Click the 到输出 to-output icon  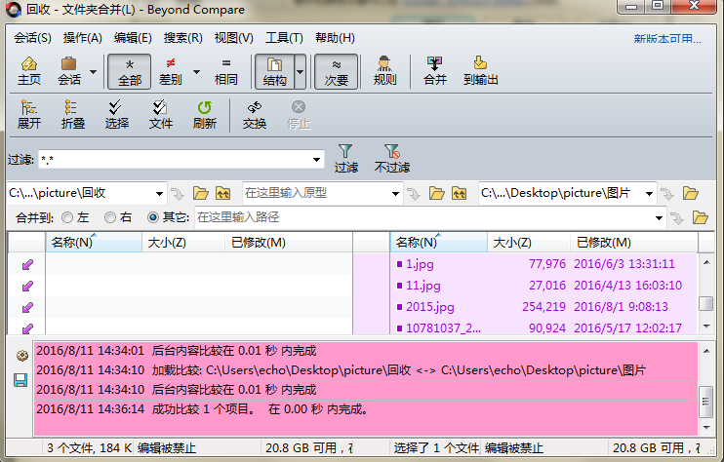tap(481, 71)
